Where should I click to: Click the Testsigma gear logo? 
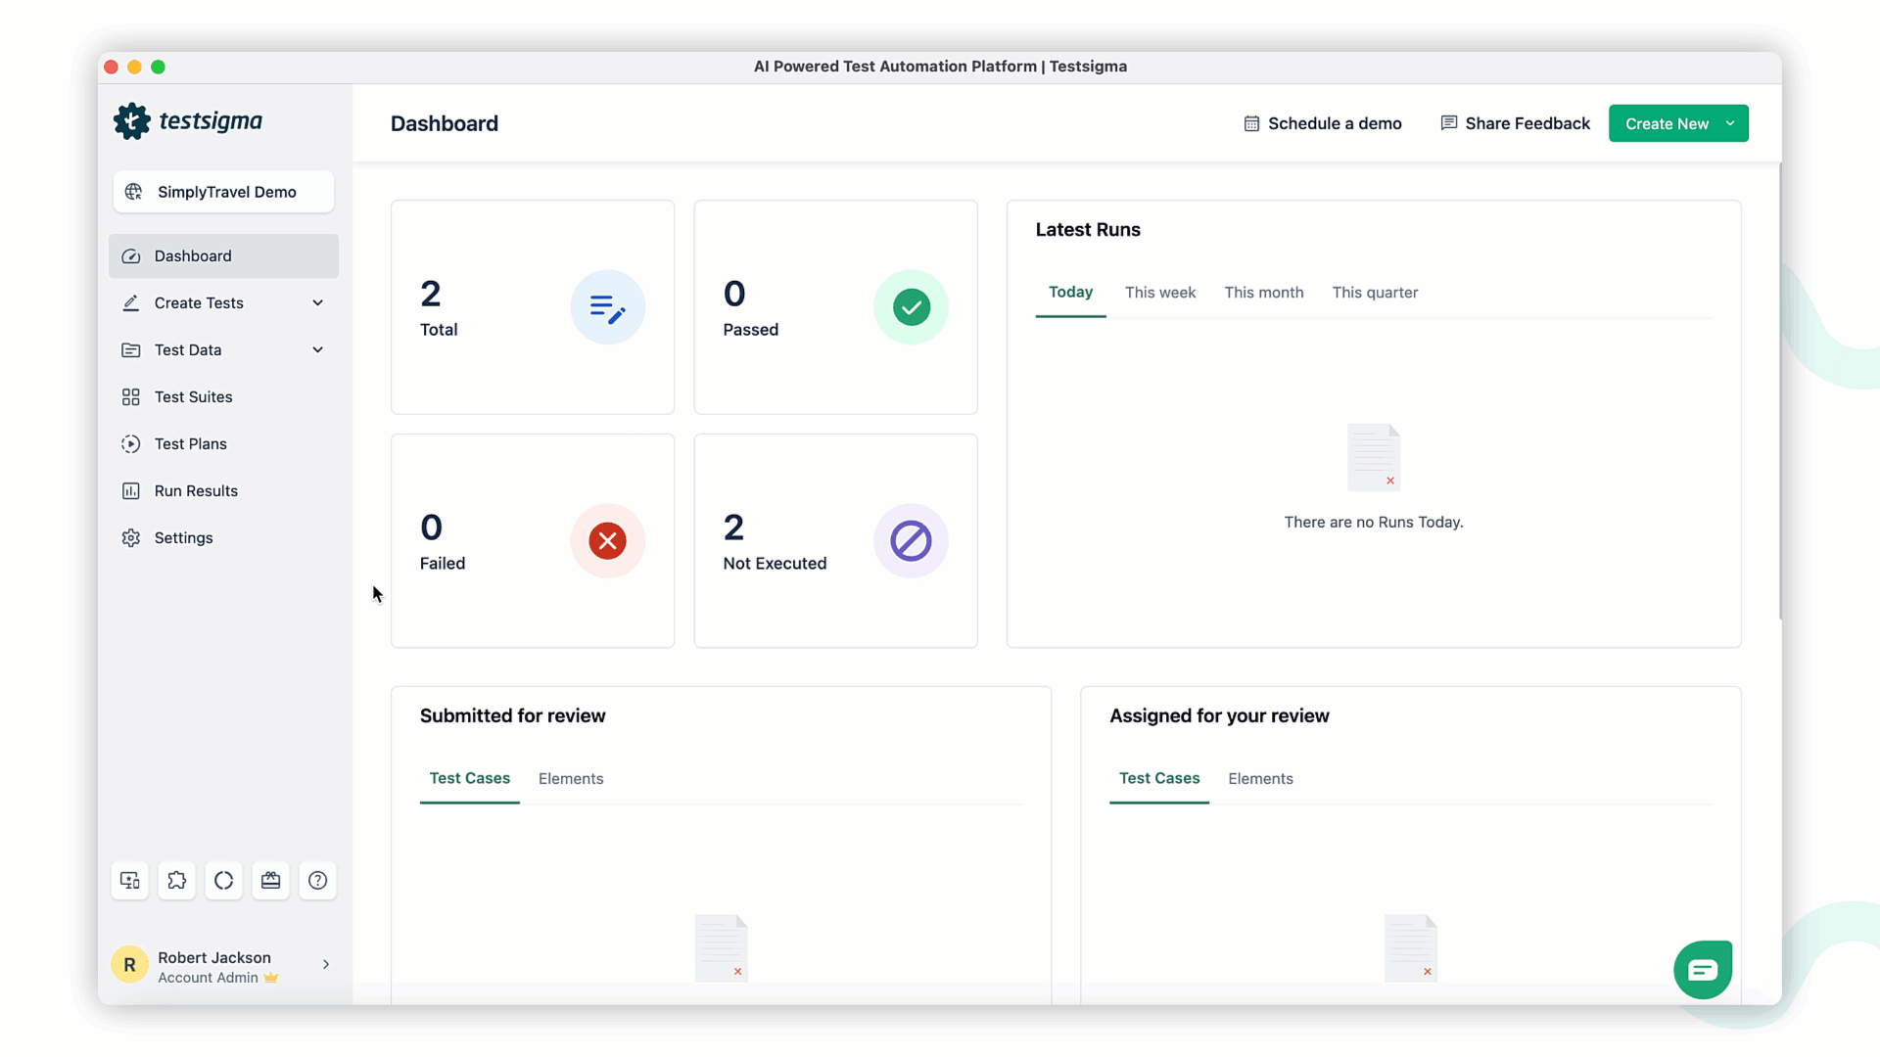click(x=132, y=121)
